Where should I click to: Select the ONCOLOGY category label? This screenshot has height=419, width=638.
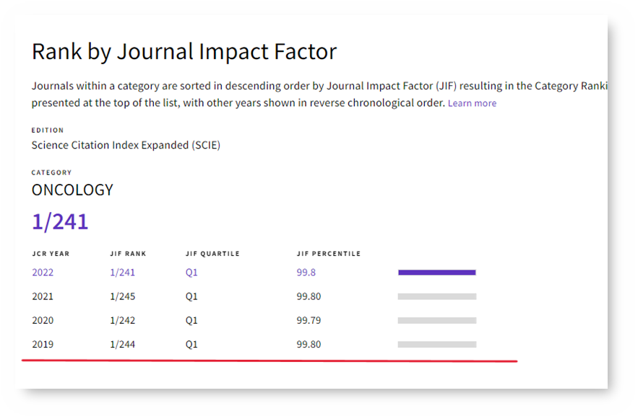pyautogui.click(x=72, y=190)
